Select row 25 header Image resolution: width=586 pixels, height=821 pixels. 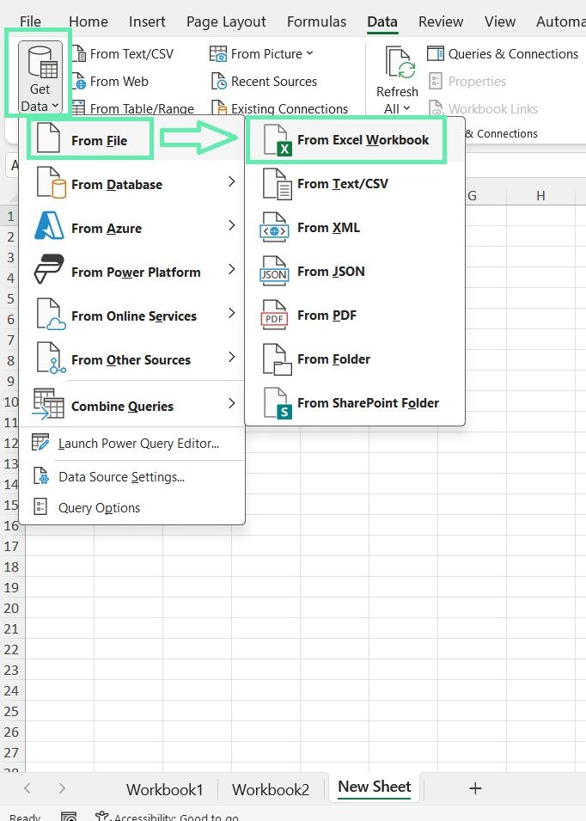[x=11, y=711]
